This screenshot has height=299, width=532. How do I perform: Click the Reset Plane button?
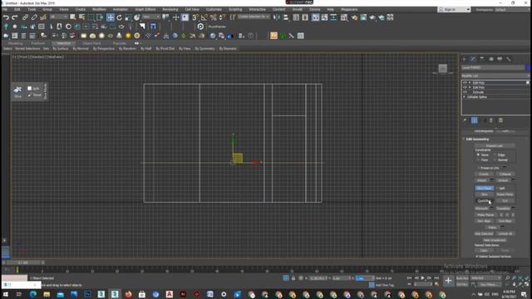pyautogui.click(x=505, y=194)
